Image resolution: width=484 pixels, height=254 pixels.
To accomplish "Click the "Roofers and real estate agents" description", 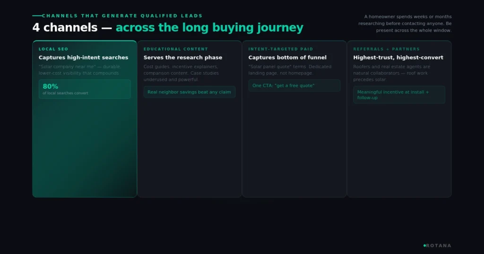I will (x=392, y=73).
